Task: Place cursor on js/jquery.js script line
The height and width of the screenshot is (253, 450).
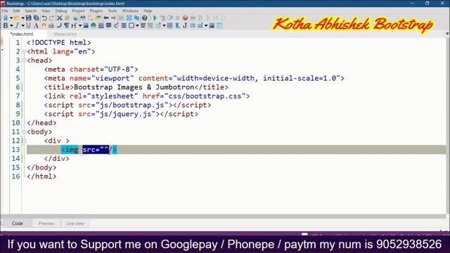Action: tap(121, 114)
